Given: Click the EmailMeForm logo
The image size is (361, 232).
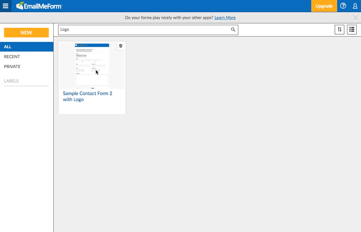Looking at the screenshot, I should (39, 6).
